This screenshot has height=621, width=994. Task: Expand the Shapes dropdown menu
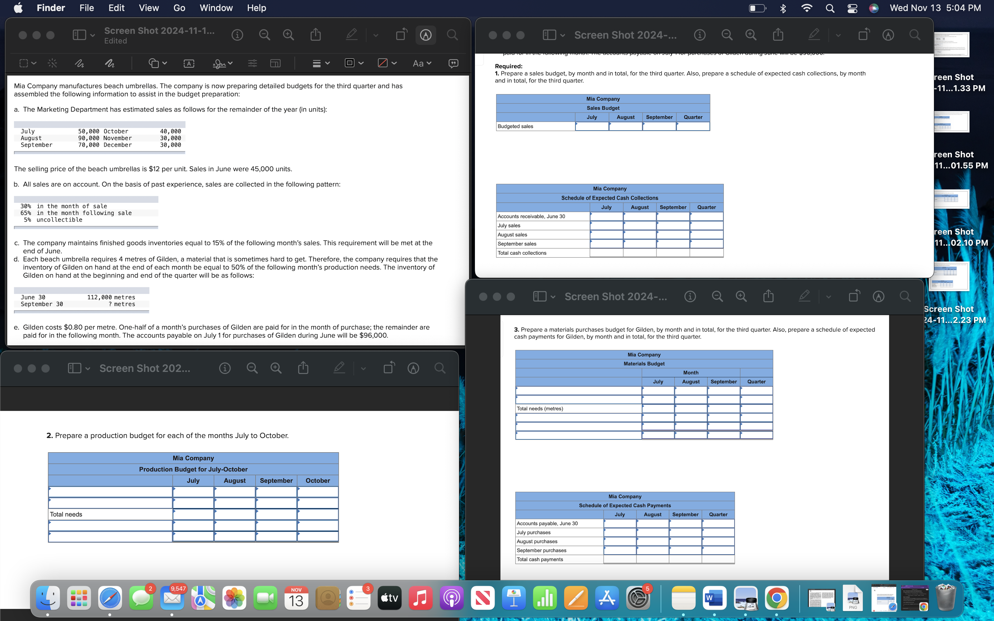click(158, 63)
